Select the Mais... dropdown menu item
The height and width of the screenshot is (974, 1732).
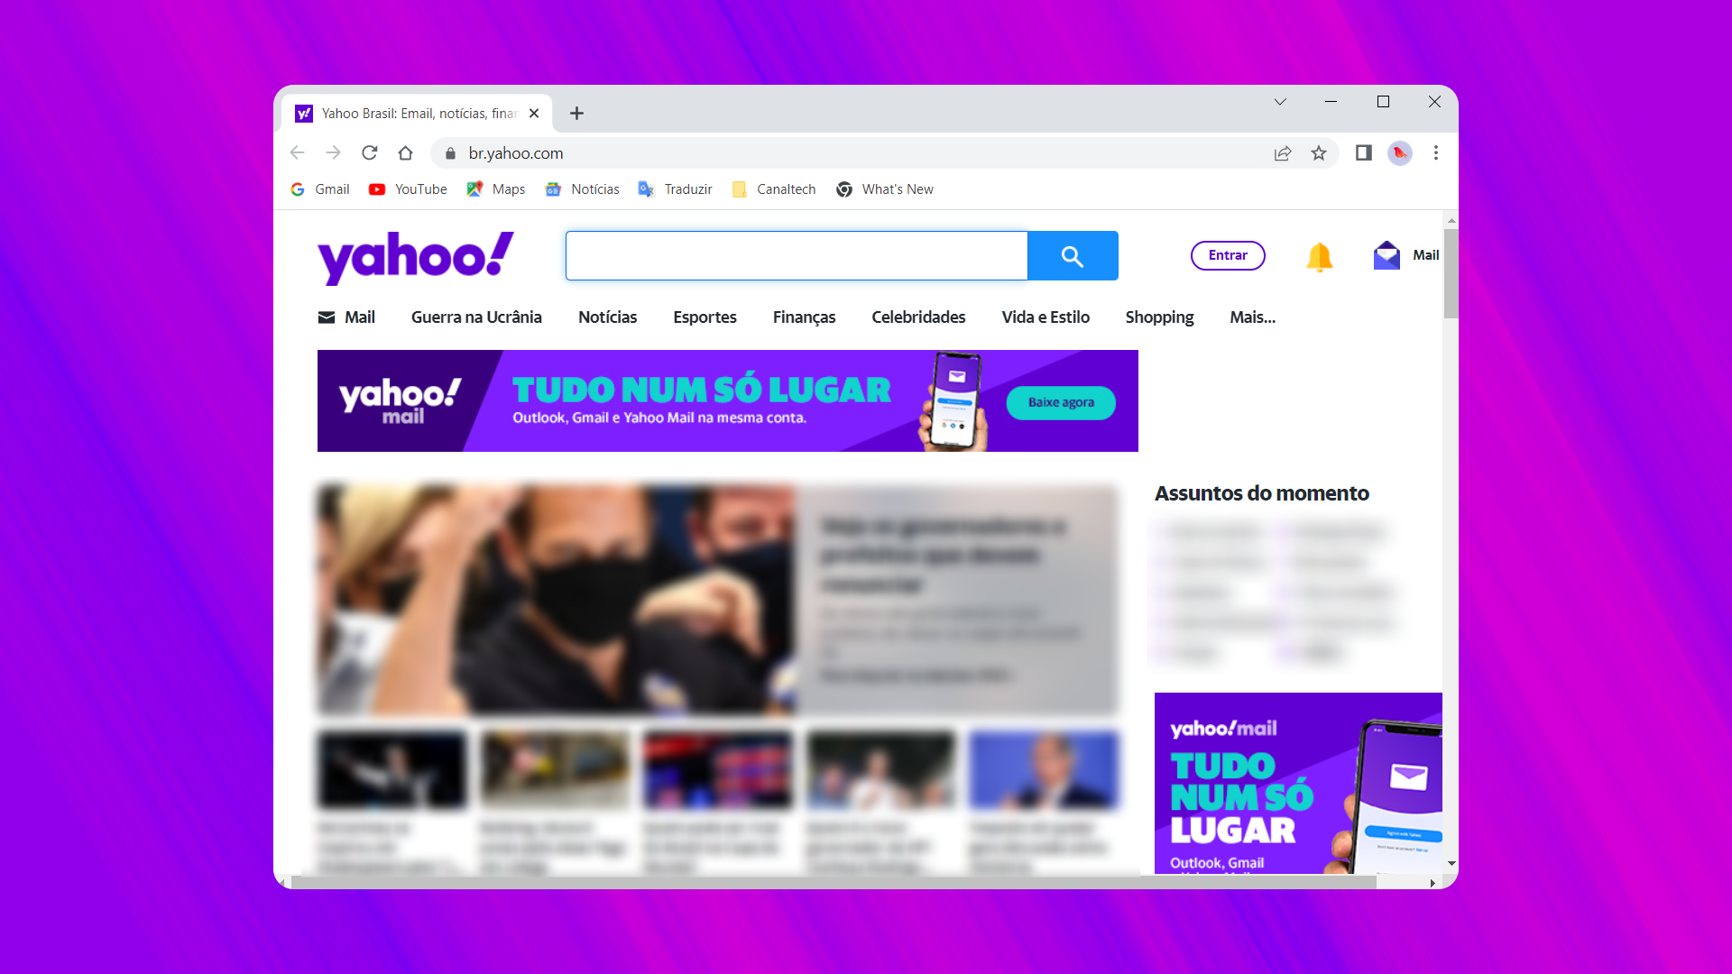pos(1253,317)
